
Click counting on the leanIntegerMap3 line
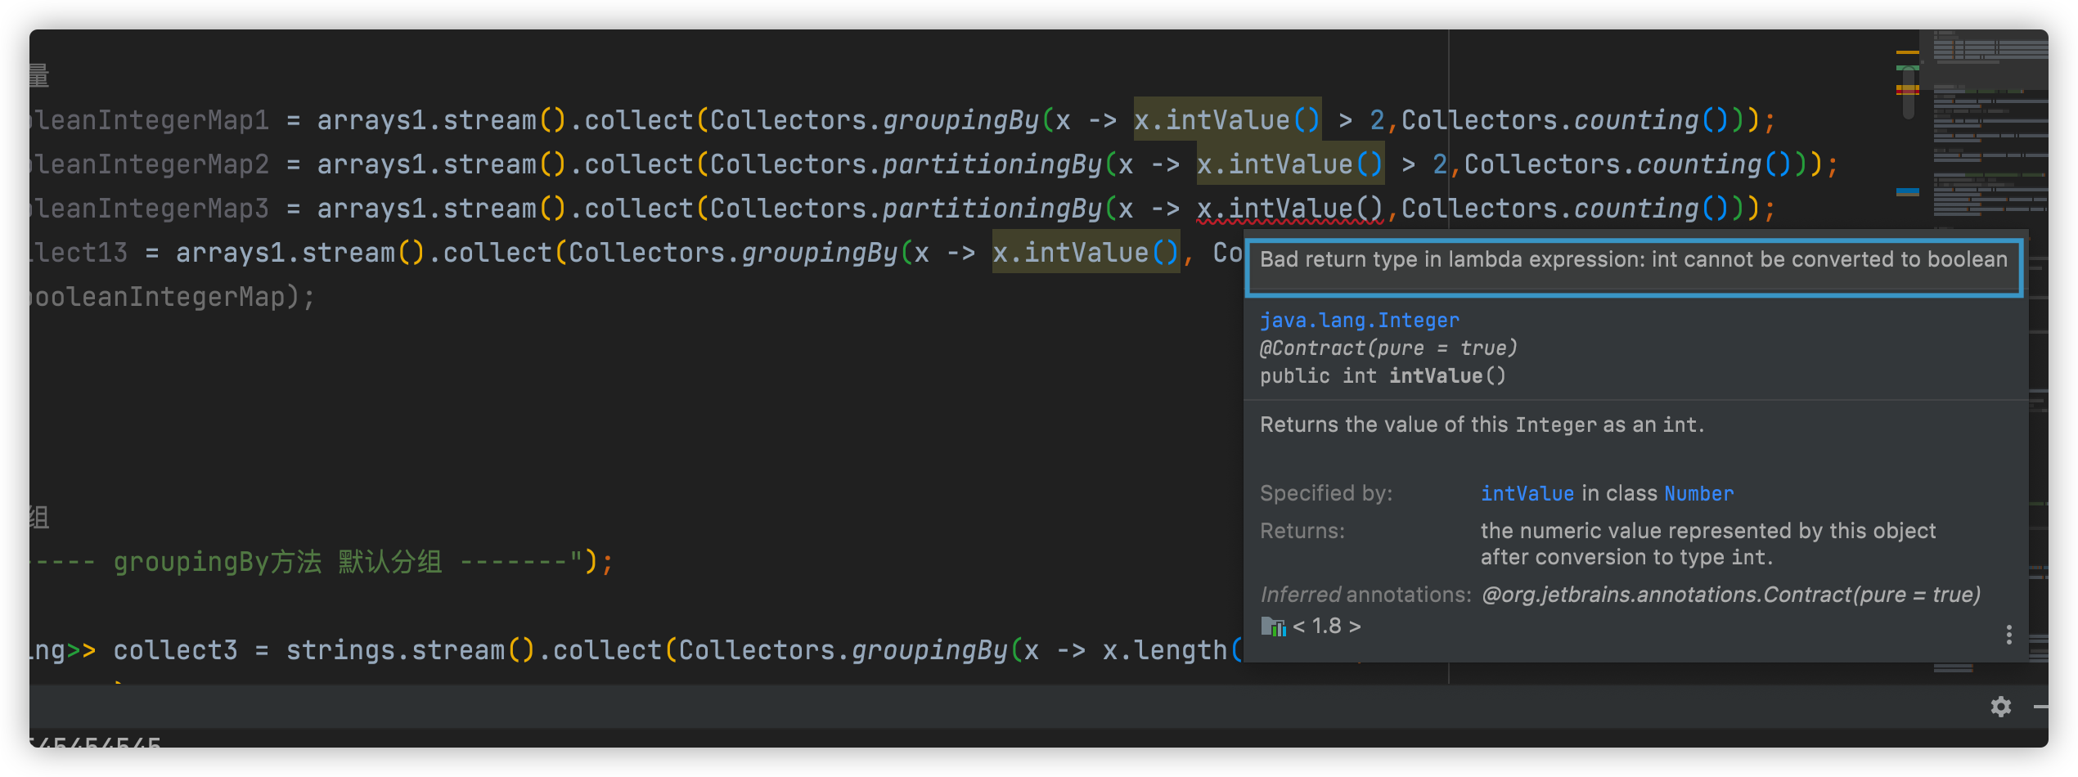click(1636, 209)
